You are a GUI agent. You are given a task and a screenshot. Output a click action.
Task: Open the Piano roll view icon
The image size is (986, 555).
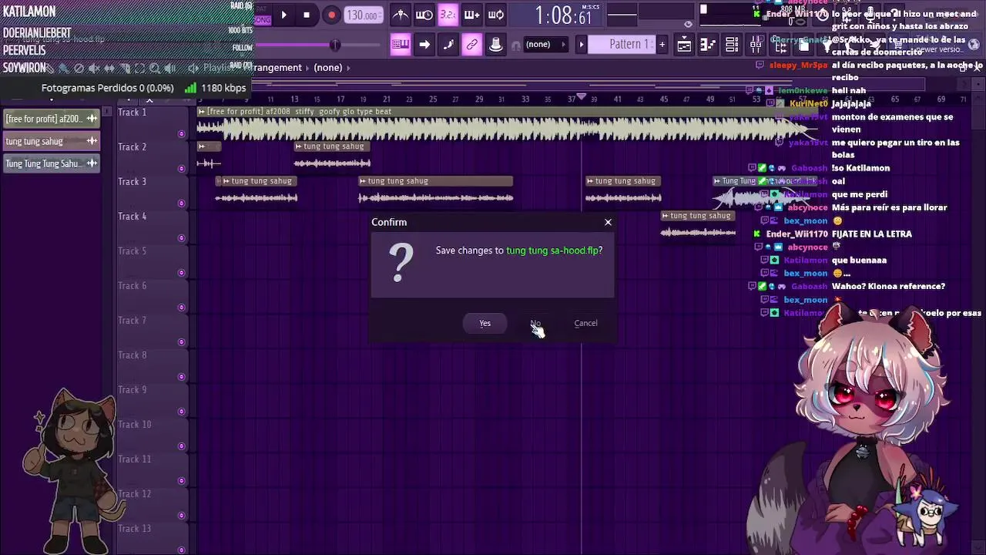coord(708,45)
